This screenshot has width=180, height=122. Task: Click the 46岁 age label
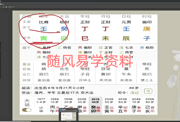134,88
